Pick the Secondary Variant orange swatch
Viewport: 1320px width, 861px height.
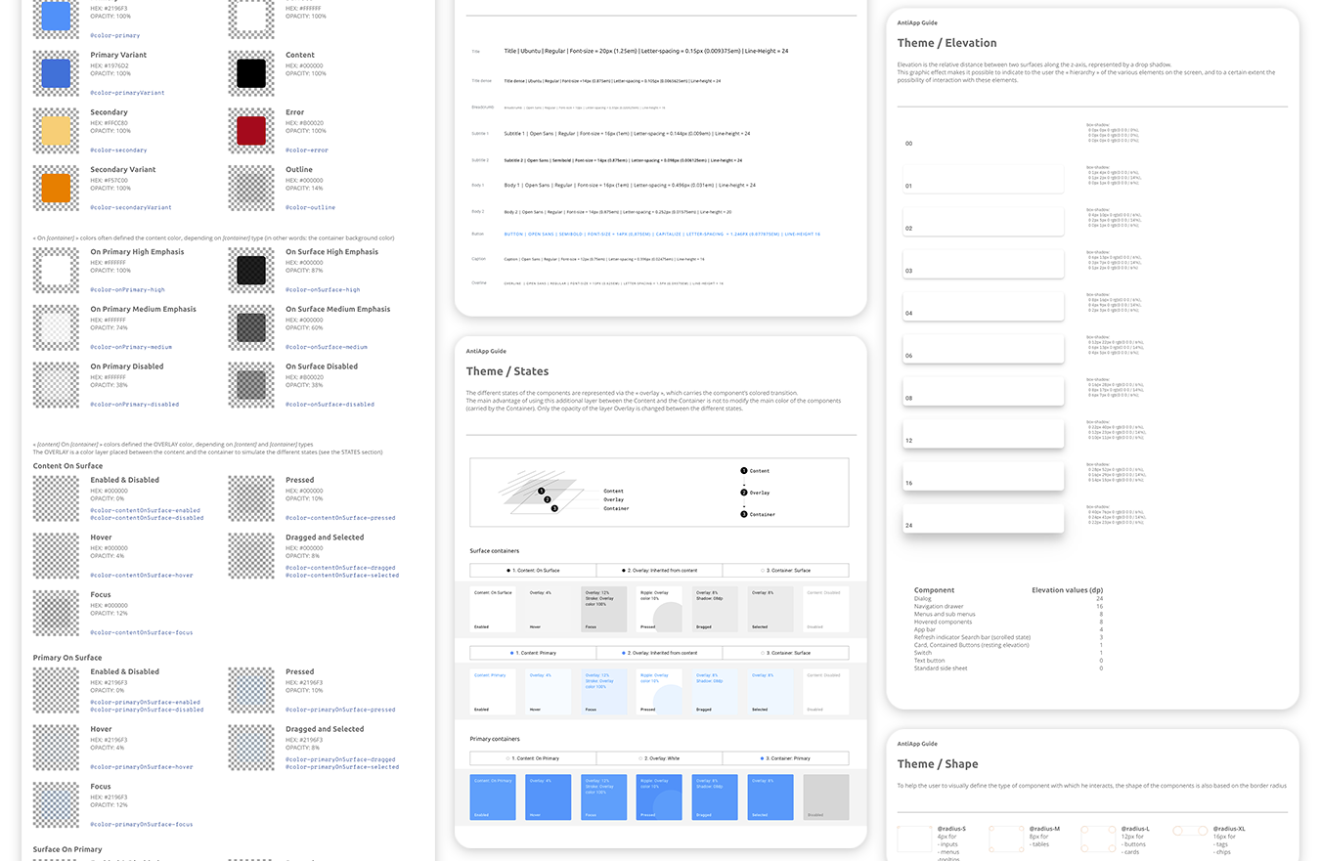56,188
